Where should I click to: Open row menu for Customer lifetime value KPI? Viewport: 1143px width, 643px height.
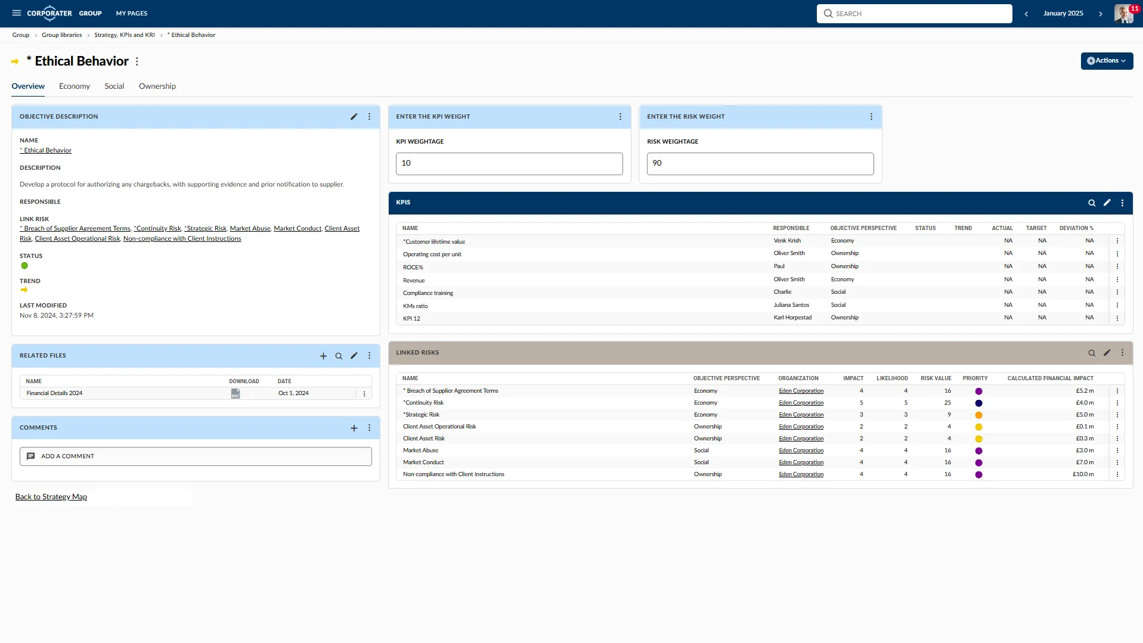coord(1117,241)
